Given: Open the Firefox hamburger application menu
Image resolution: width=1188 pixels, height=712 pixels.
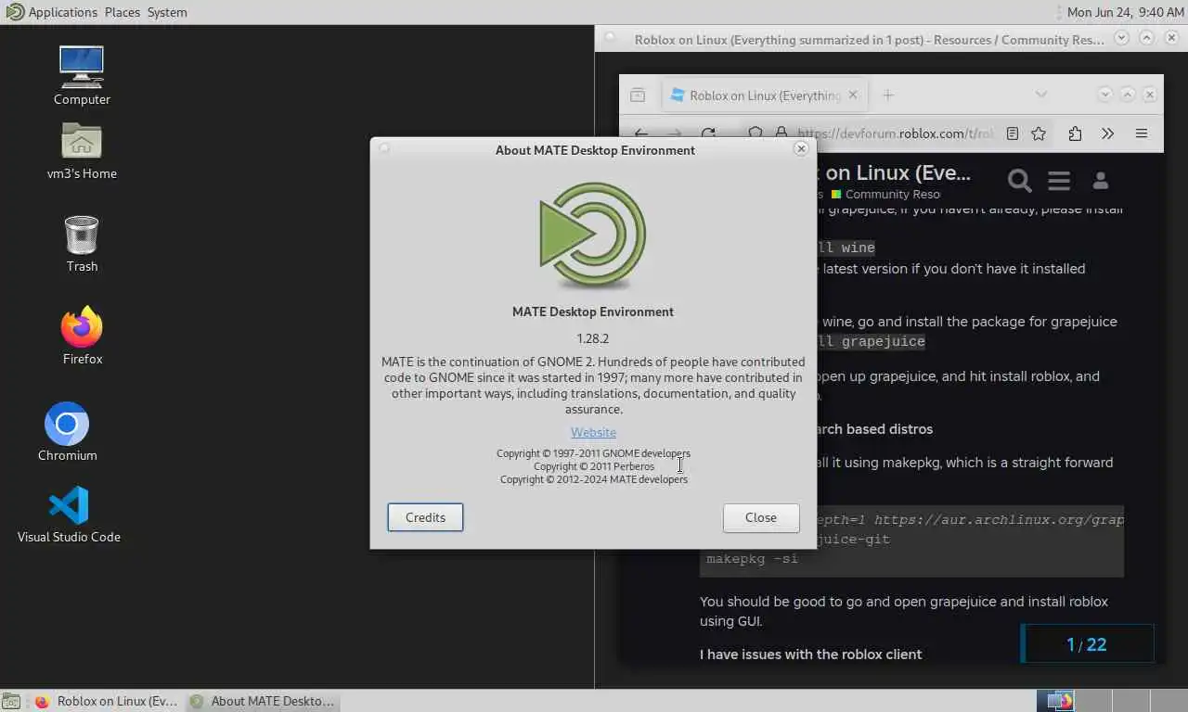Looking at the screenshot, I should (x=1142, y=133).
